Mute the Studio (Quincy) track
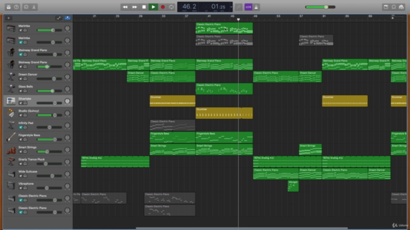This screenshot has width=410, height=230. (x=20, y=115)
